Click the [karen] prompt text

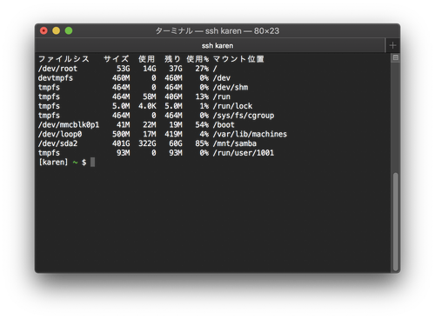click(x=53, y=163)
